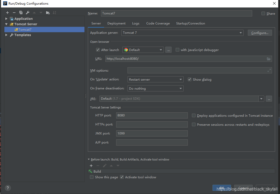Toggle Activate tool window checkbox
Screen dimensions: 280x194
coord(122,177)
